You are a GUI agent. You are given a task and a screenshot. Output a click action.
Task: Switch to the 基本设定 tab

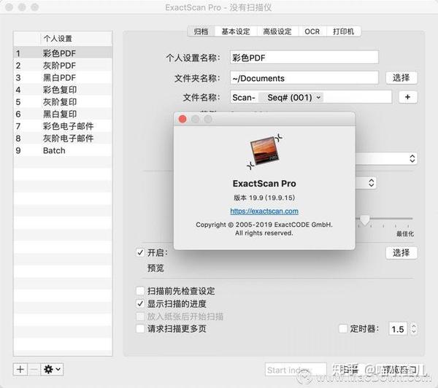tap(236, 31)
